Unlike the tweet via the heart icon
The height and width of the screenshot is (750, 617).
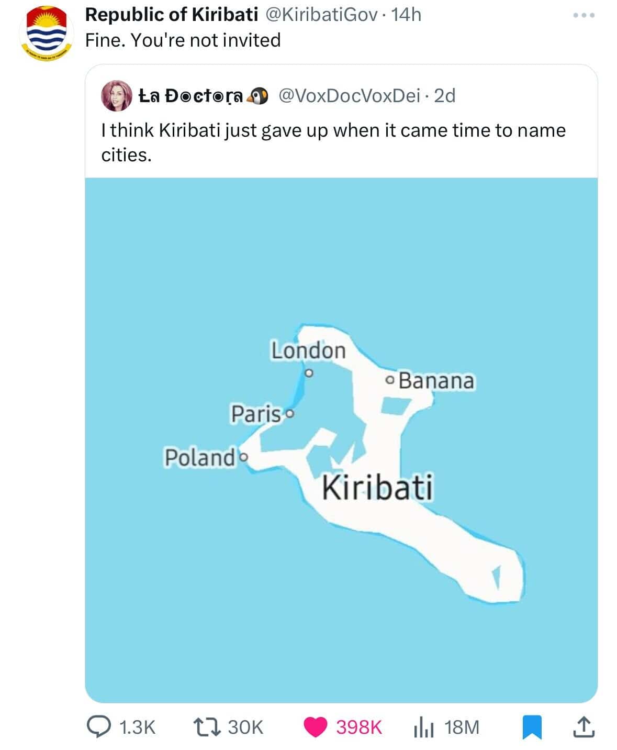[x=316, y=727]
